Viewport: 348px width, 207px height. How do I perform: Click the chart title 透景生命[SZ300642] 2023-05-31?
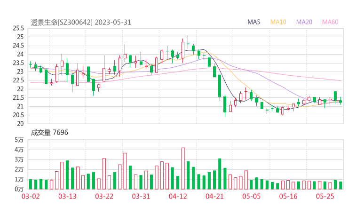[x=81, y=23]
